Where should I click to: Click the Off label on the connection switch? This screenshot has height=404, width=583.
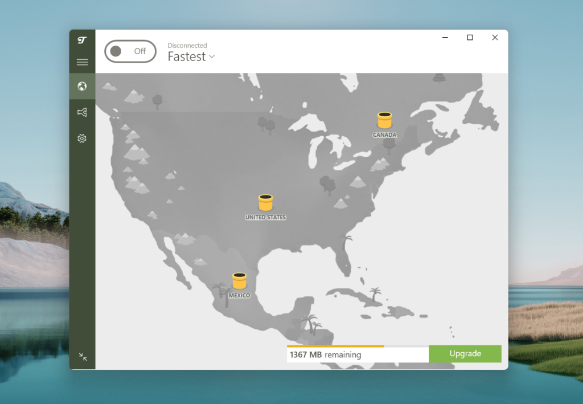click(x=141, y=51)
